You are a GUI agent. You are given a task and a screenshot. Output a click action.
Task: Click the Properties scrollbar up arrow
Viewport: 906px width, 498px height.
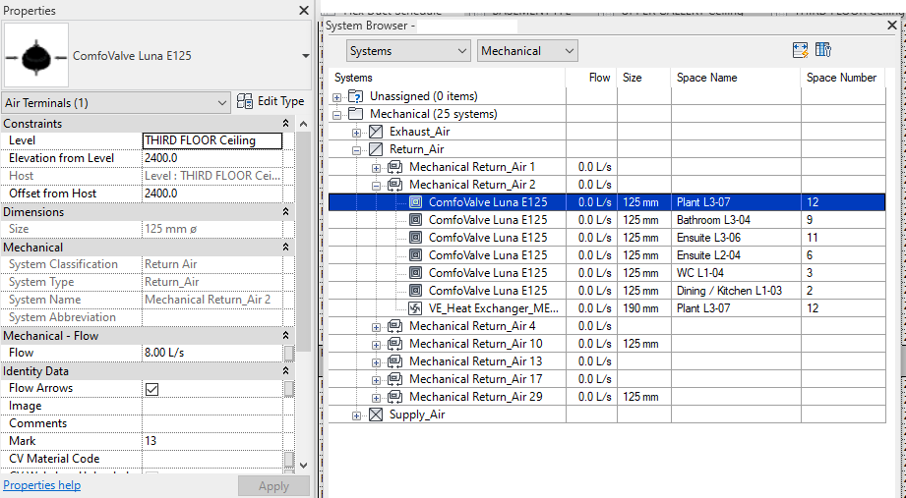[x=304, y=124]
